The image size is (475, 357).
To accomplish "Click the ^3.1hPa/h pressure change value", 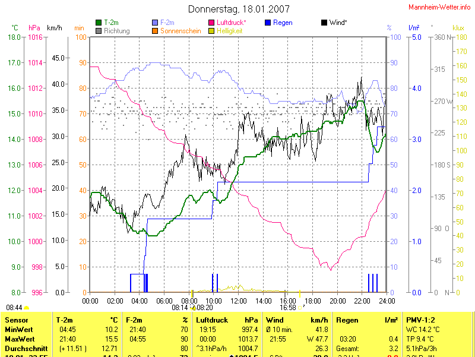I will (x=211, y=349).
